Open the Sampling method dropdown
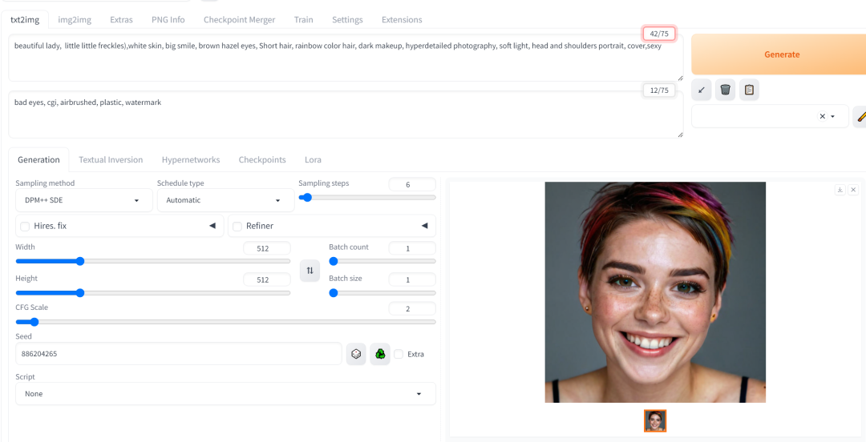 point(83,200)
